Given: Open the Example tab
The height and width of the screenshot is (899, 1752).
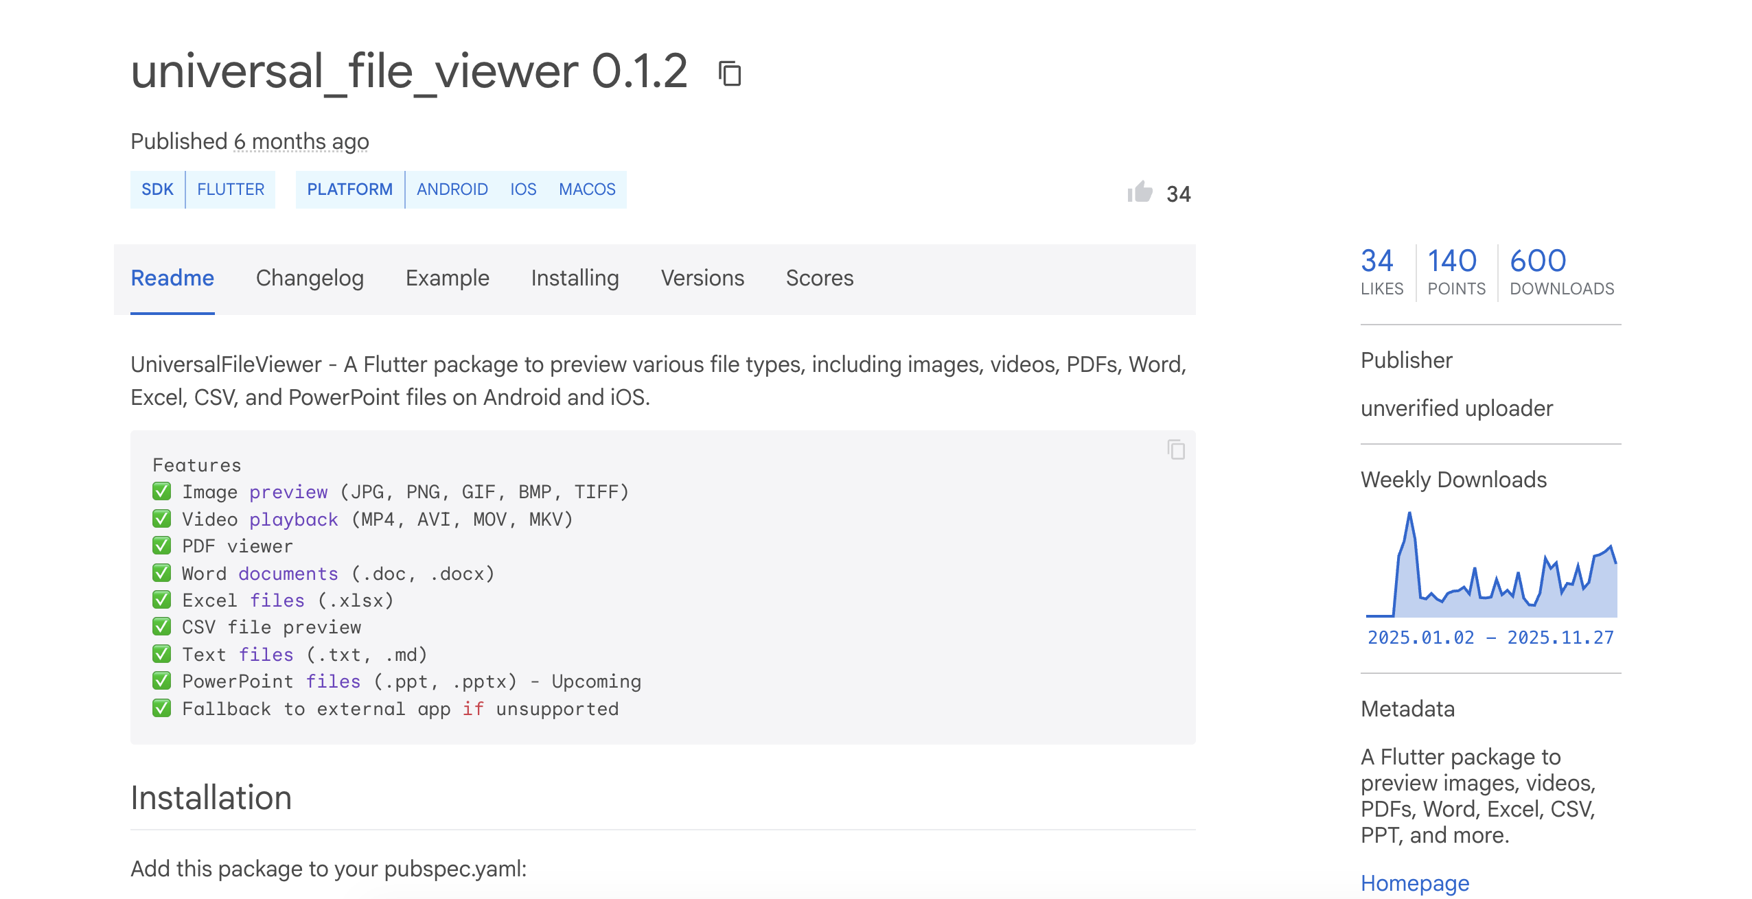Looking at the screenshot, I should [448, 278].
